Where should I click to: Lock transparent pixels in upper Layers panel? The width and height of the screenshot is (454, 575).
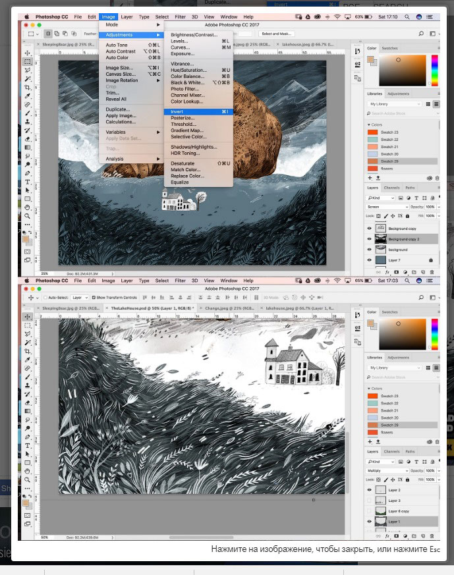tap(378, 216)
